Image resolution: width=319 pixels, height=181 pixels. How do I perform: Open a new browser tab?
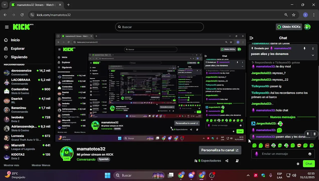(68, 5)
